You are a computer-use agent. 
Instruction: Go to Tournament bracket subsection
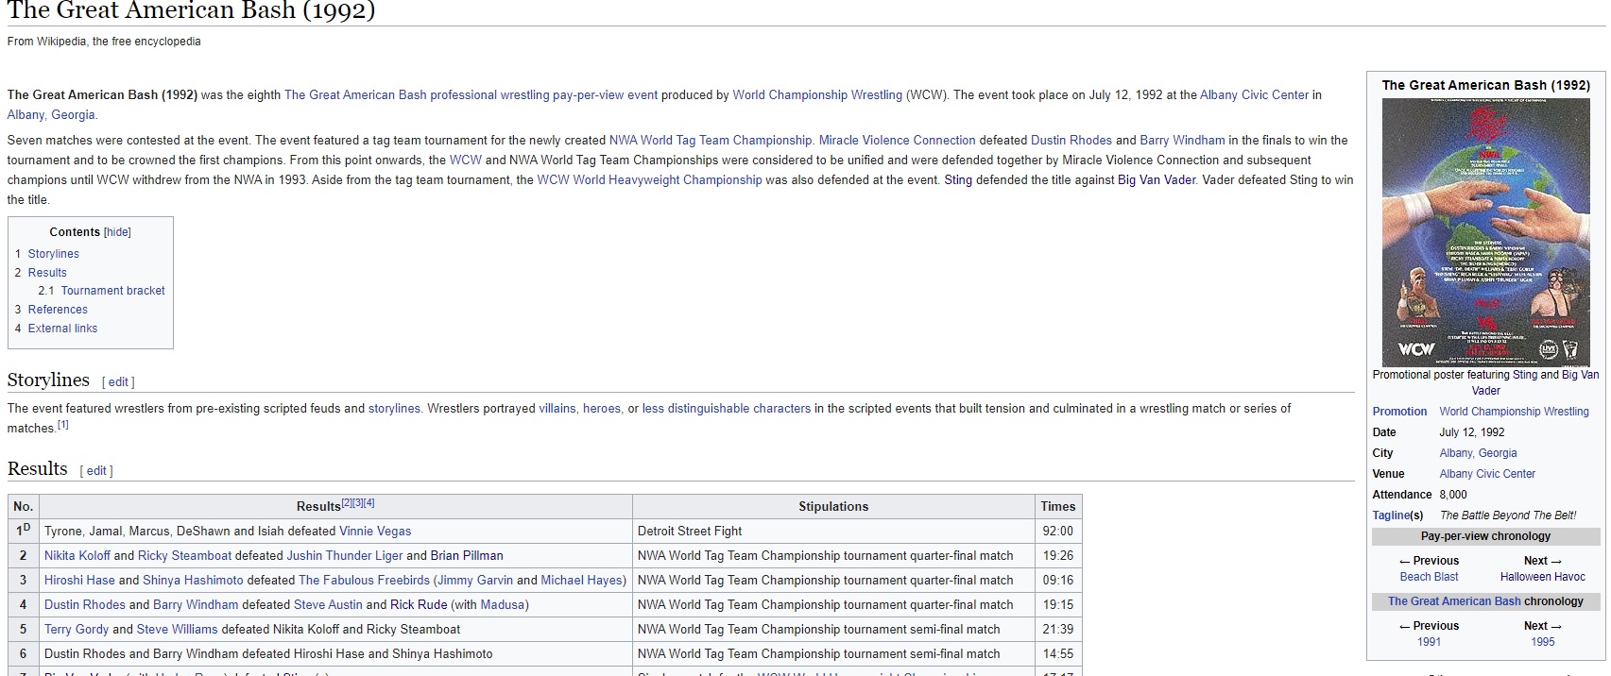pos(112,291)
